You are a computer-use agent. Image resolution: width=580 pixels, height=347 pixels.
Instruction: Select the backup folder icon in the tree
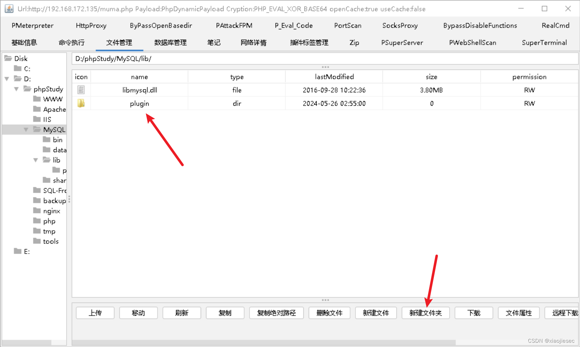pos(37,201)
